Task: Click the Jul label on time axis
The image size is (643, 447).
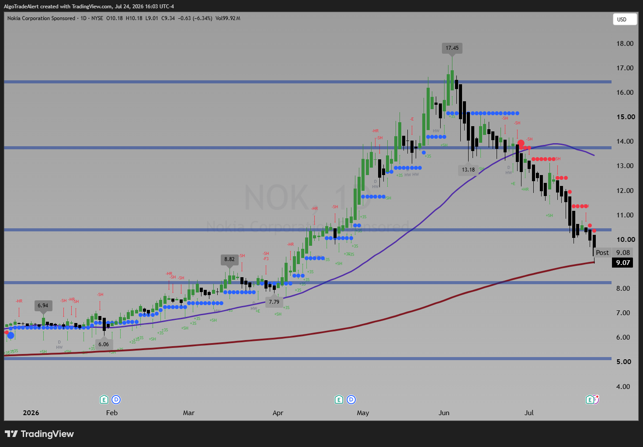Action: pos(529,413)
